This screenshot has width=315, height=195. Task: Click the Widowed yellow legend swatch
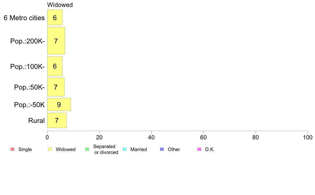click(x=50, y=149)
